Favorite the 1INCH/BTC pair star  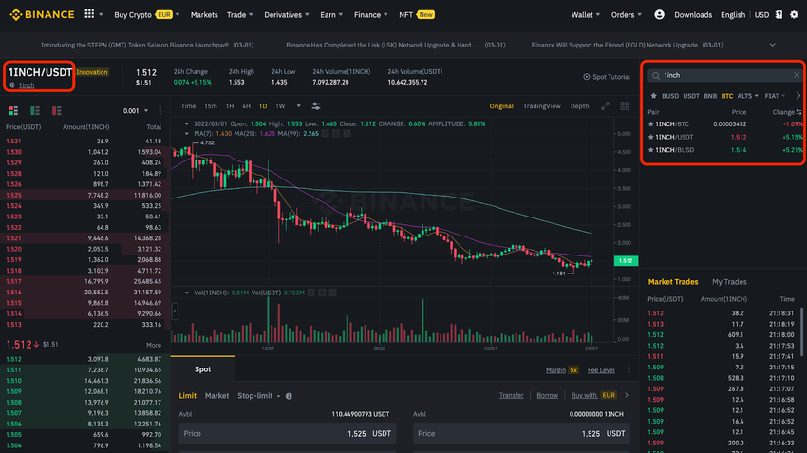coord(651,124)
